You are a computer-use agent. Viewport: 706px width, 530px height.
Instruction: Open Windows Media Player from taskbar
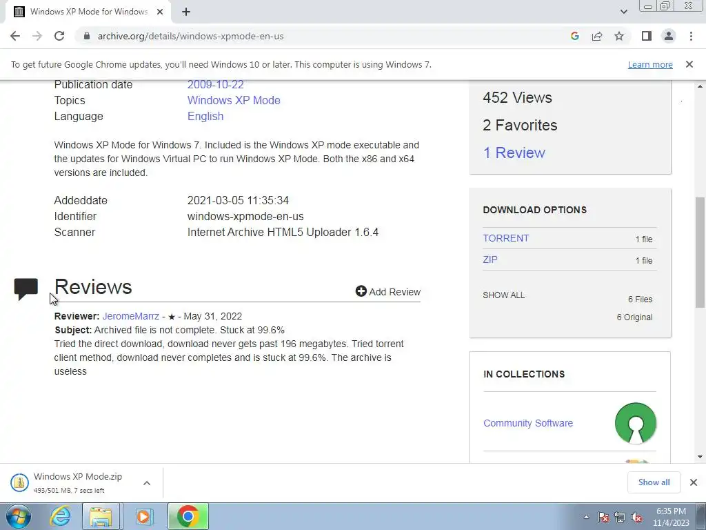pos(143,516)
